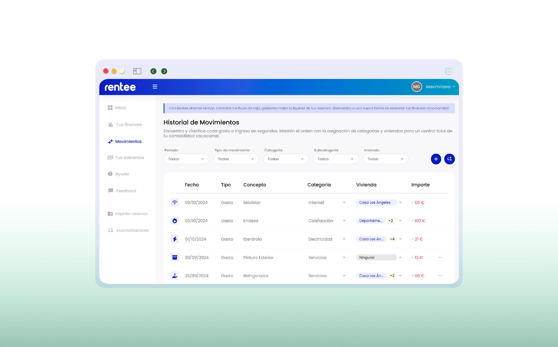Screen dimensions: 558x347
Task: Open three-dots menu on Pintura Exterior row
Action: (x=440, y=257)
